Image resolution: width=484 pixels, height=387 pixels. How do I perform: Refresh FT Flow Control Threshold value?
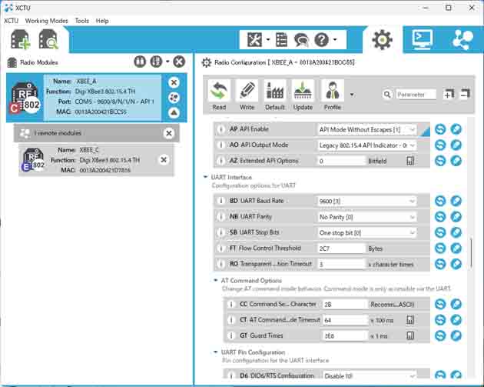pos(440,249)
